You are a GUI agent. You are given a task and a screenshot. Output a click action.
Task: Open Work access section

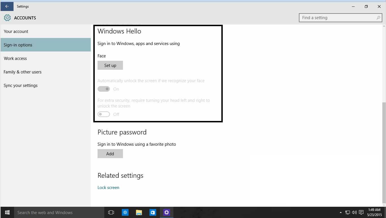[46, 59]
